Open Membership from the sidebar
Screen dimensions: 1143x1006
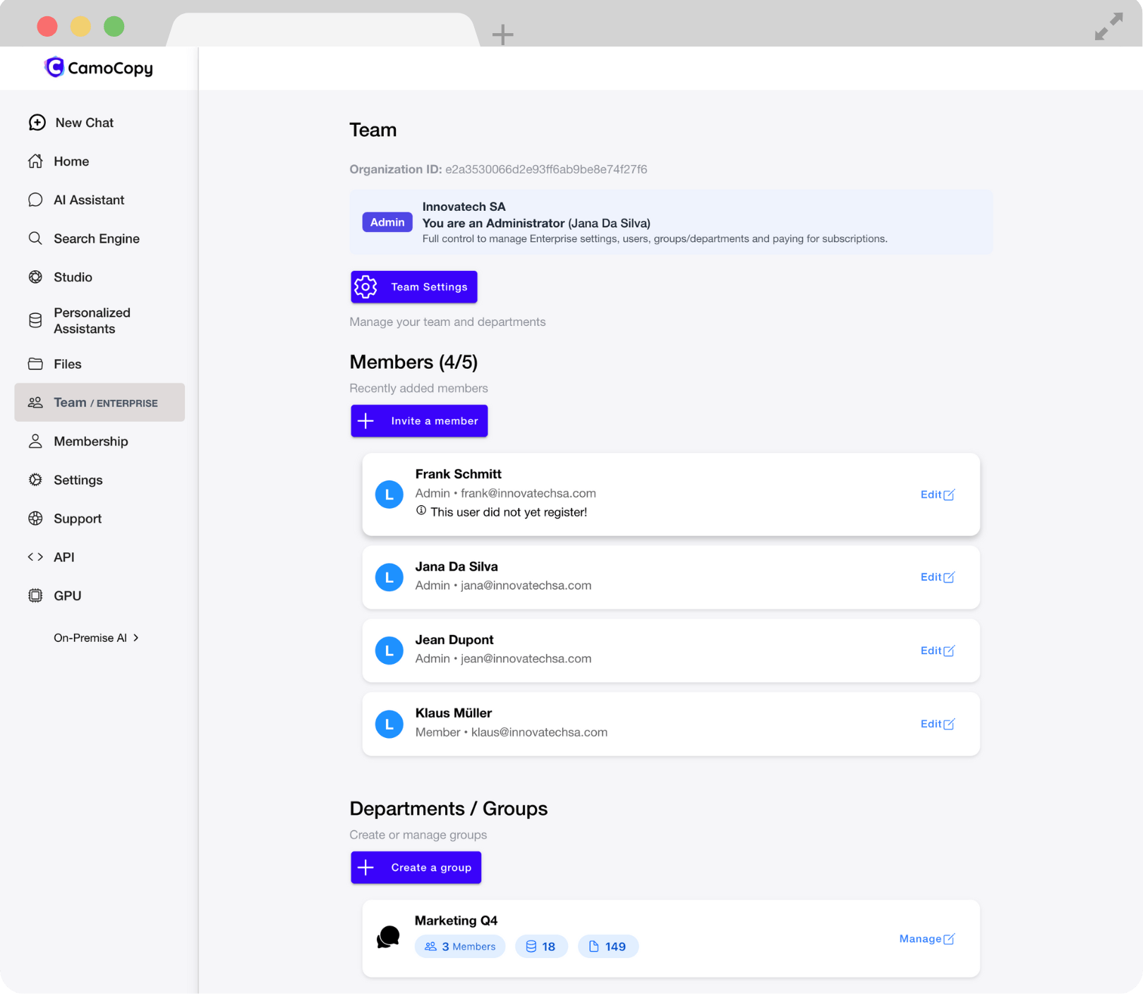(90, 441)
